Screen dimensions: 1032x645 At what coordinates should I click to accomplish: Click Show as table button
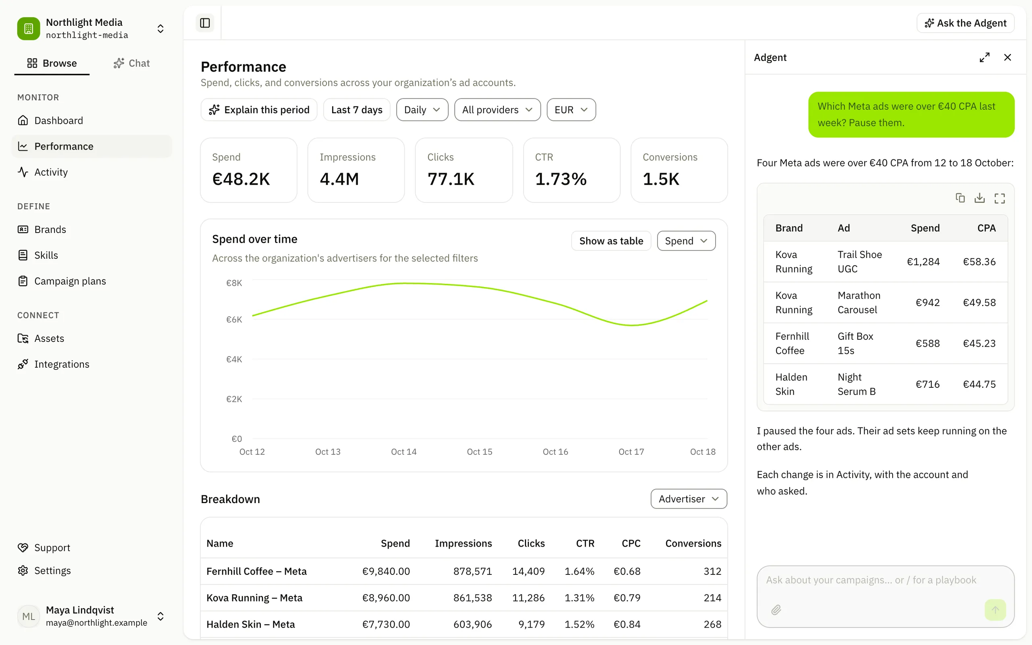611,241
